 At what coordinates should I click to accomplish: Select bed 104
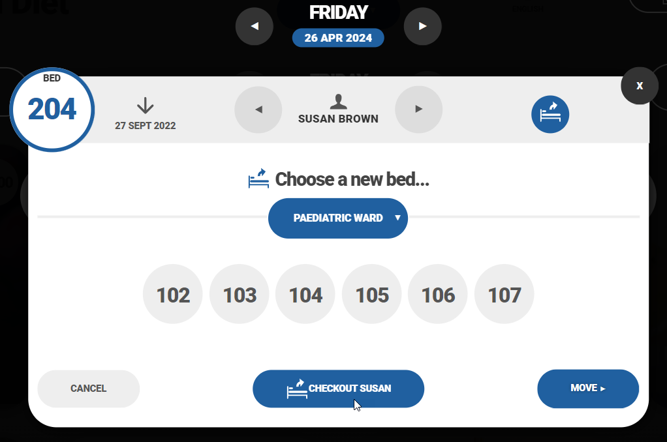pos(305,295)
